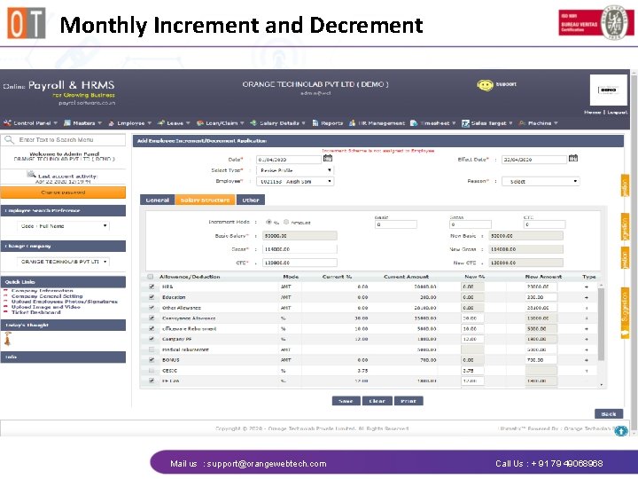Image resolution: width=638 pixels, height=479 pixels.
Task: Check the select-all Allowance/Deduction checkbox
Action: coord(150,277)
